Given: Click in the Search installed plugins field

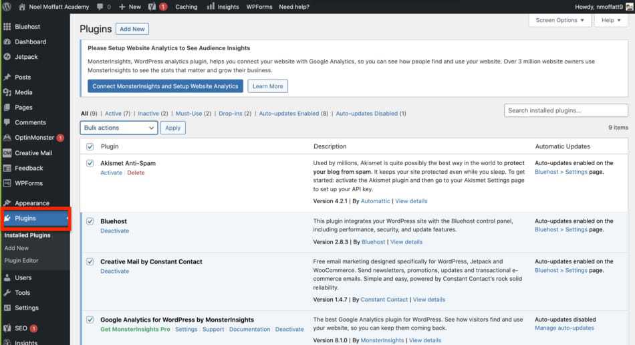Looking at the screenshot, I should (x=565, y=110).
